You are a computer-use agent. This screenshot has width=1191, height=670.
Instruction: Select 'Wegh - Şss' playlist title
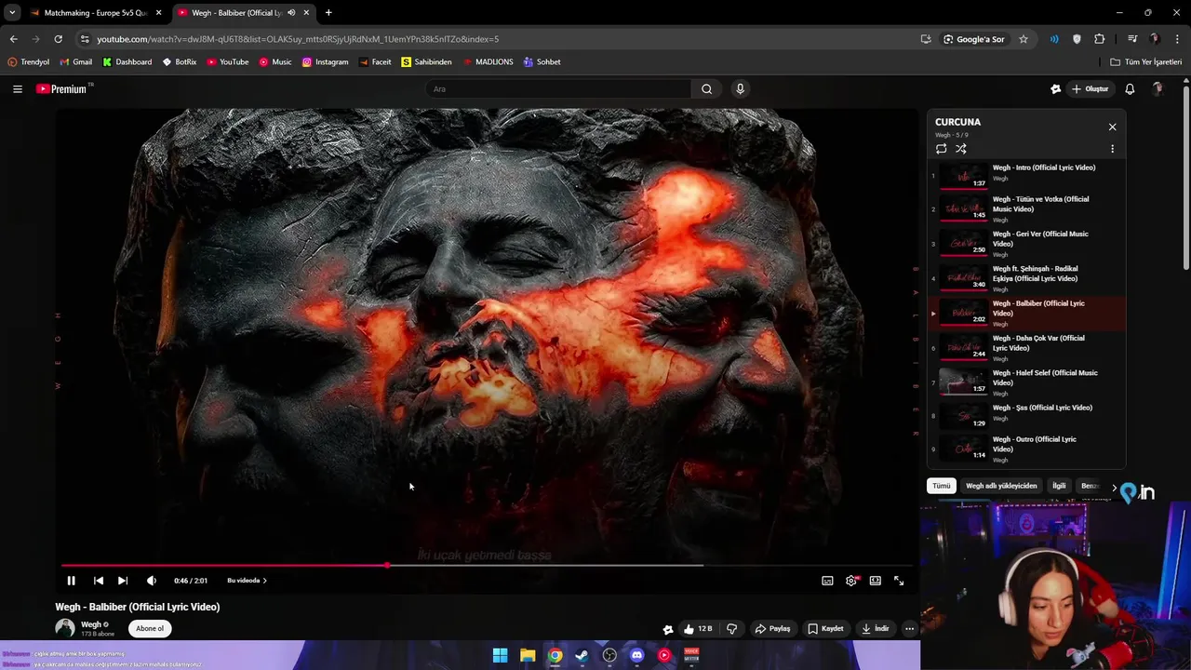1042,408
